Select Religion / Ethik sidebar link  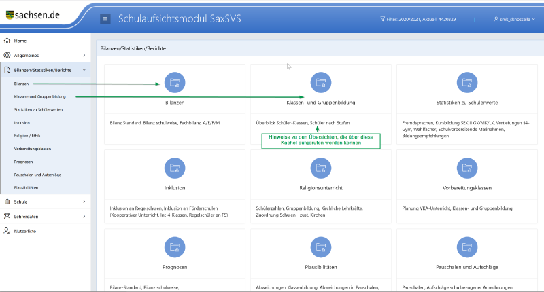26,135
